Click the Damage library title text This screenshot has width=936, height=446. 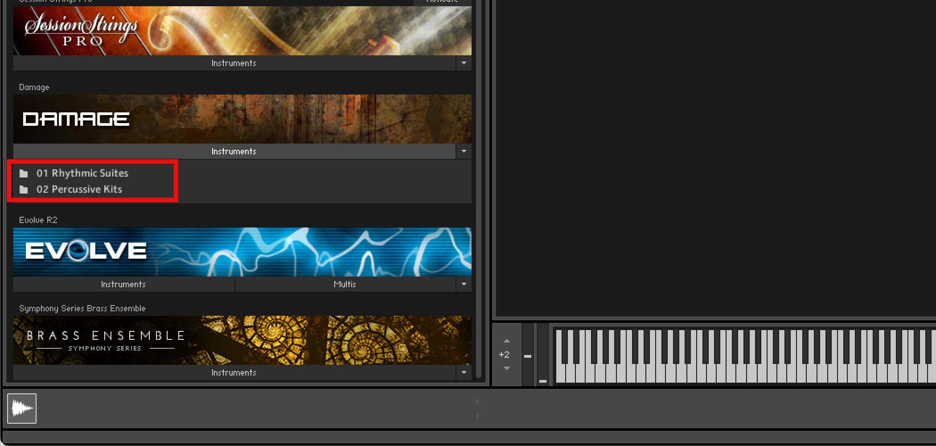click(34, 87)
